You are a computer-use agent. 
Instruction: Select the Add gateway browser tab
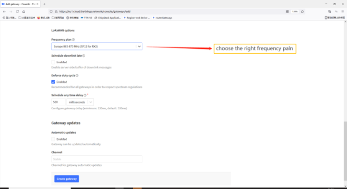(20, 4)
